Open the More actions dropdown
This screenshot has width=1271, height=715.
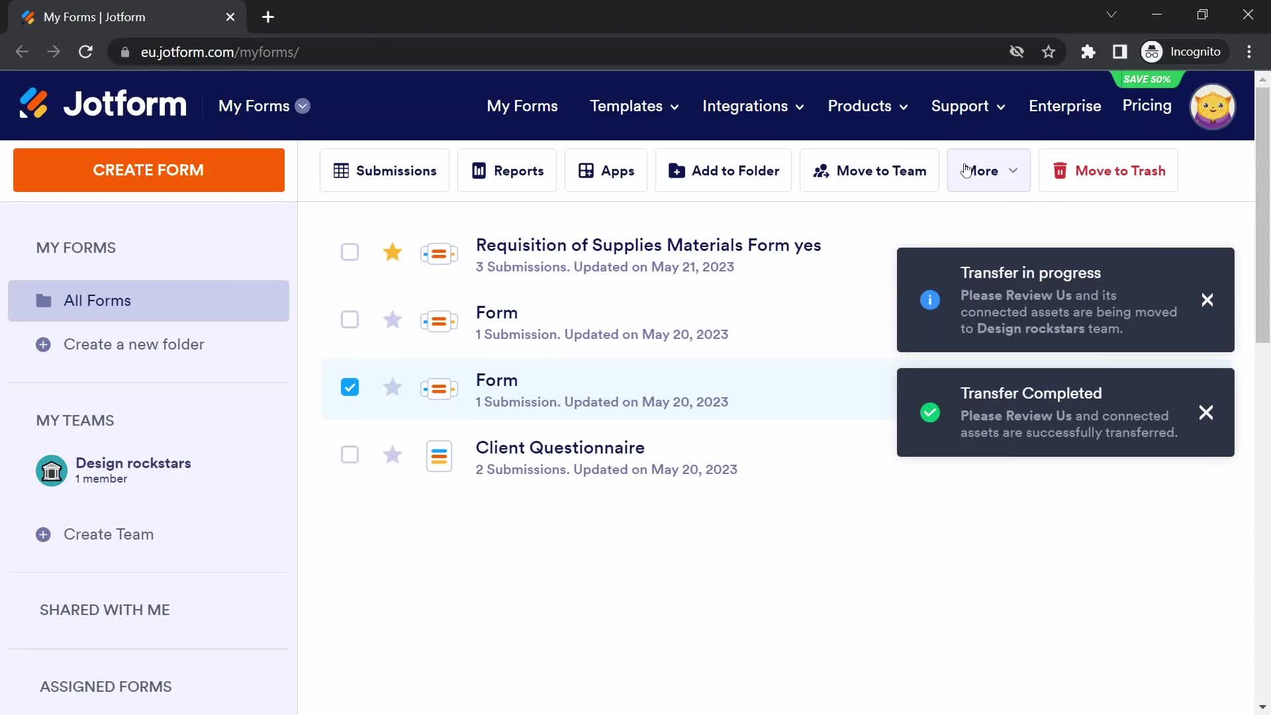pyautogui.click(x=988, y=171)
